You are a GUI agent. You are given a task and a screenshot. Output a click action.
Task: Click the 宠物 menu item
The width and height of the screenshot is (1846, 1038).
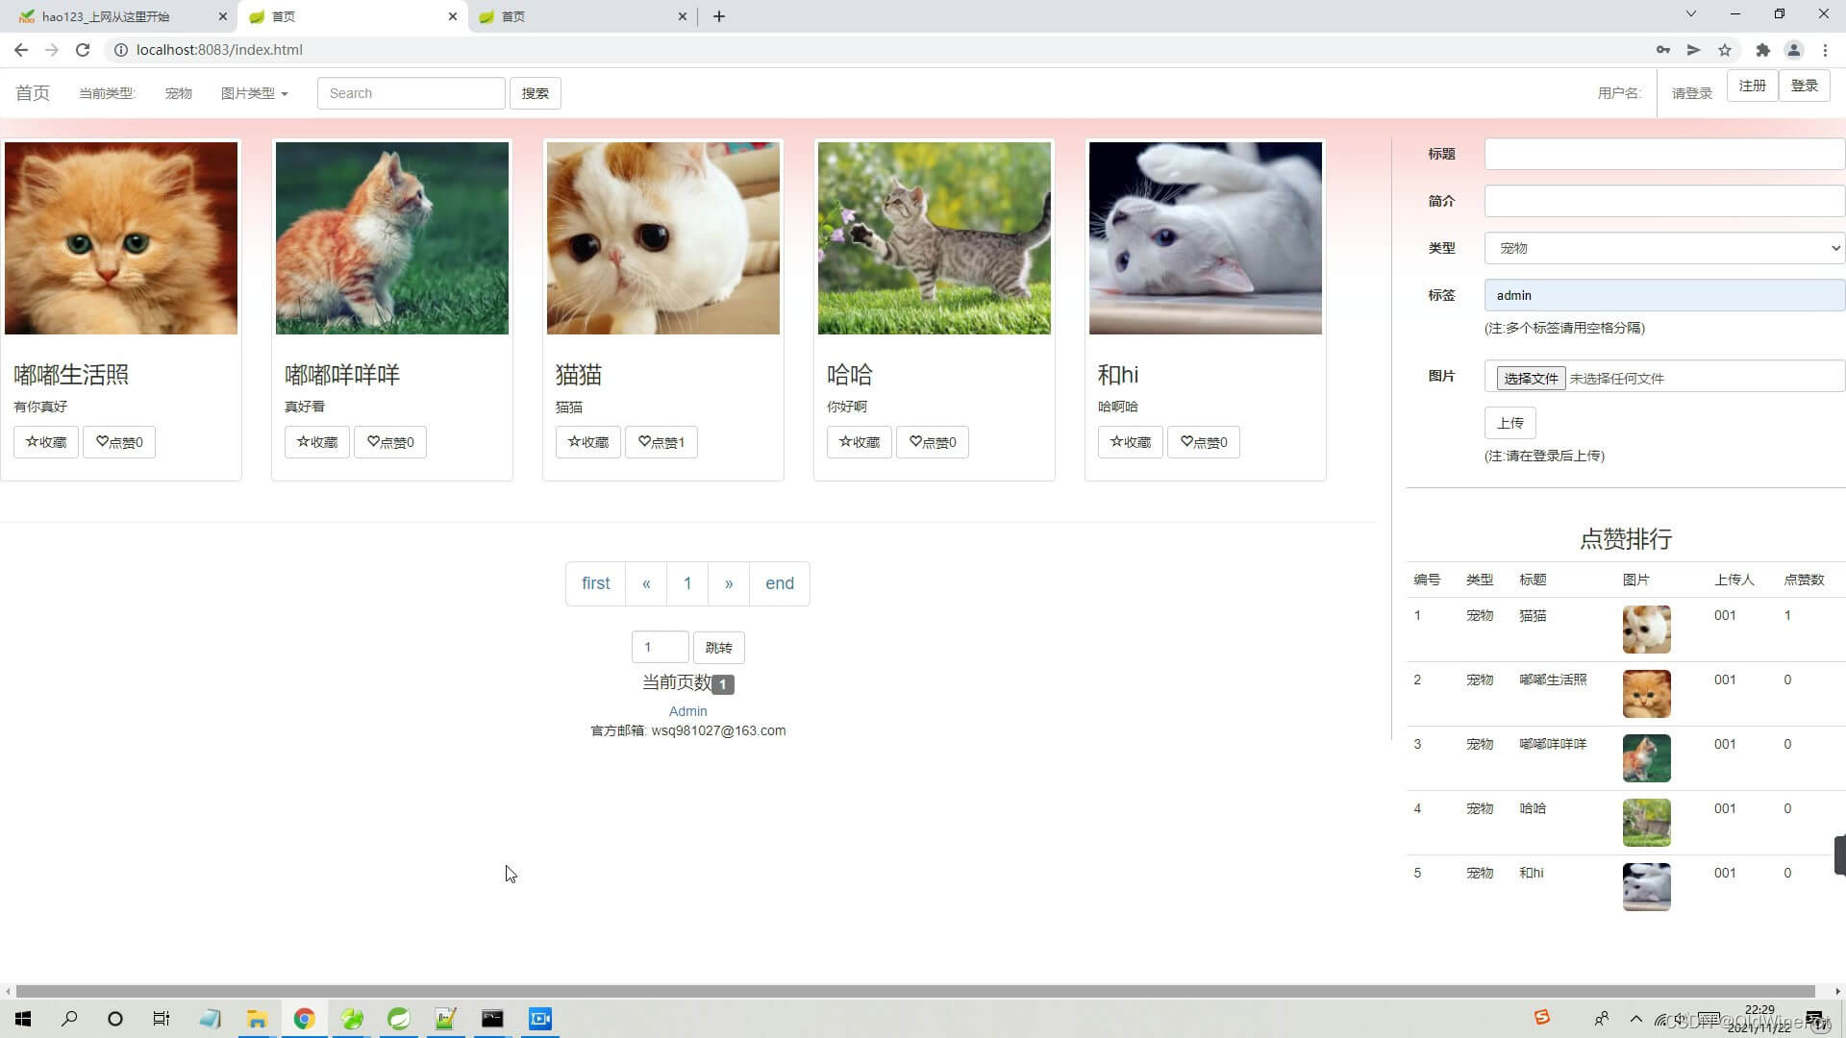click(178, 92)
